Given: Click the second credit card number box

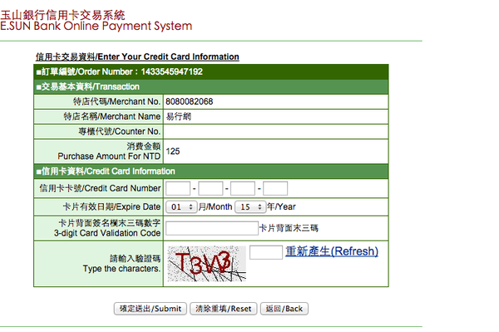Looking at the screenshot, I should (x=210, y=188).
